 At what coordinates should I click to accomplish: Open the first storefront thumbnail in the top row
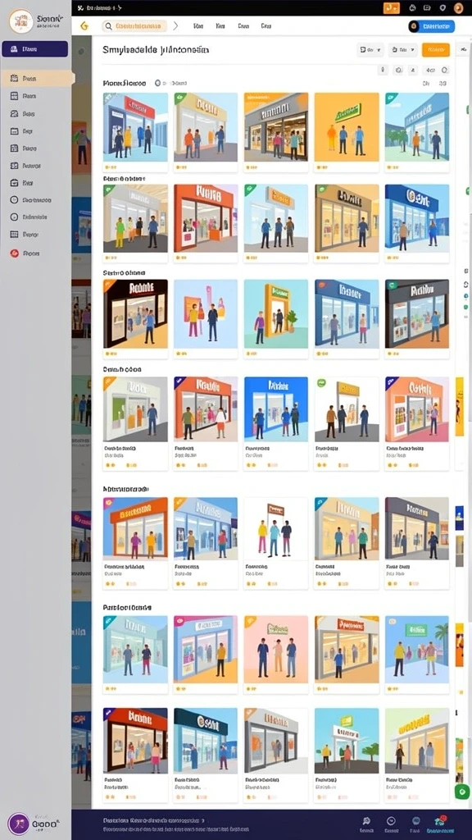coord(135,127)
